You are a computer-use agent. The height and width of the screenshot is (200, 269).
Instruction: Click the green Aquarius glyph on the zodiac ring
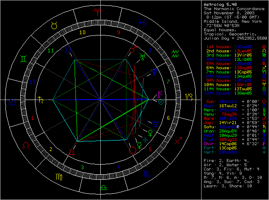[175, 54]
